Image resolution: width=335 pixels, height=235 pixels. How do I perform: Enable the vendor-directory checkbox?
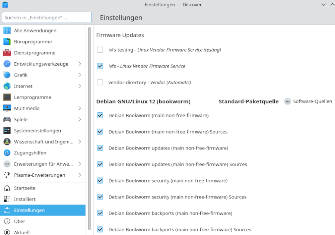pos(100,82)
